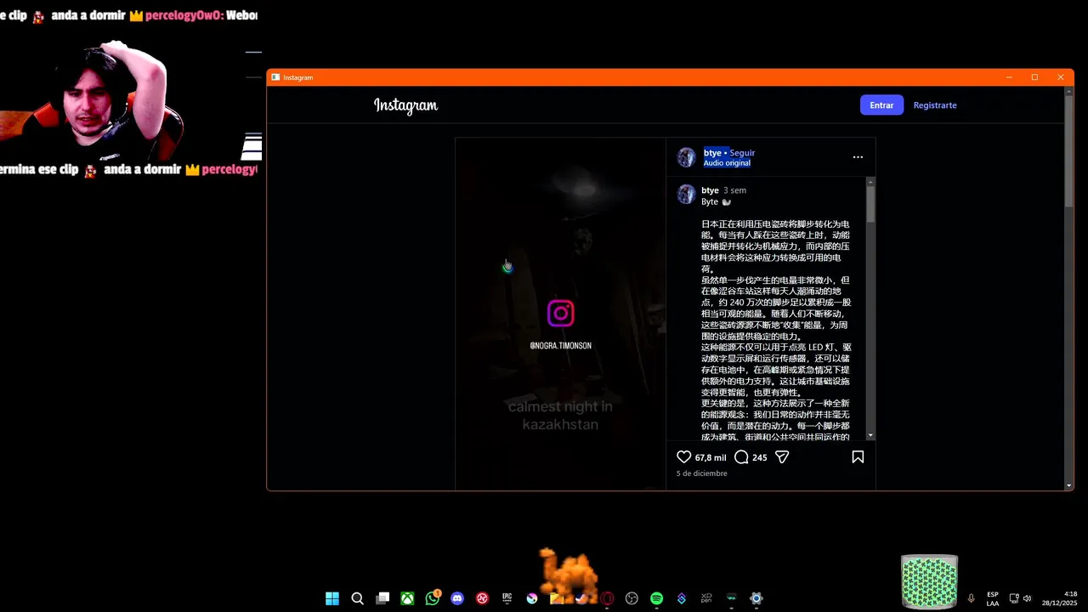Open Steam from the taskbar

tap(581, 598)
